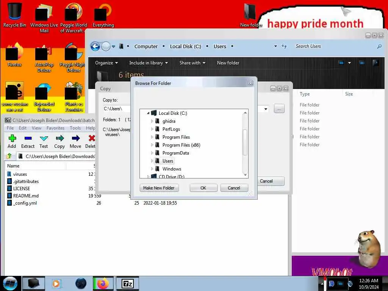Open the 7-Zip Favorites menu

55,128
